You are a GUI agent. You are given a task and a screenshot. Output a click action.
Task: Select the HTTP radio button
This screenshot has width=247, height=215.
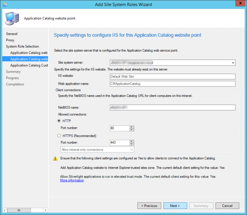[59, 121]
